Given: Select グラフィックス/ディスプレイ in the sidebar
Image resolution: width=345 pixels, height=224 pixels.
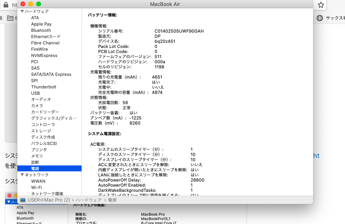Looking at the screenshot, I should 54,118.
